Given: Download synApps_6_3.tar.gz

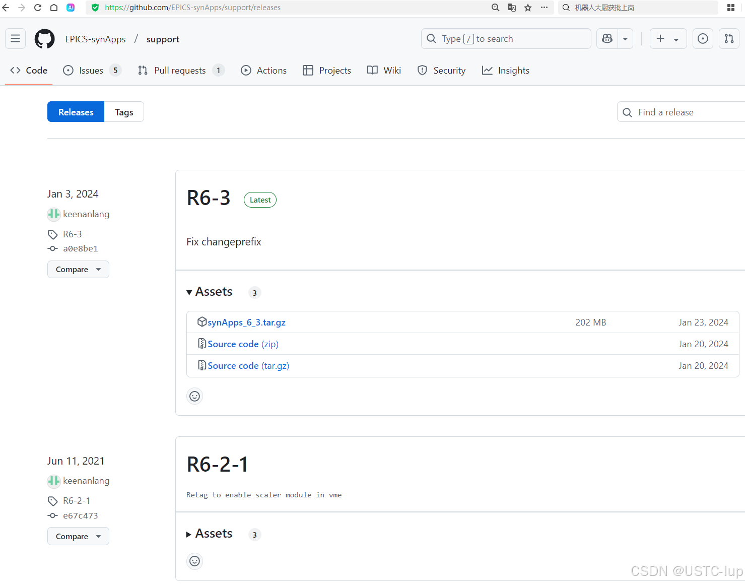Looking at the screenshot, I should (246, 322).
